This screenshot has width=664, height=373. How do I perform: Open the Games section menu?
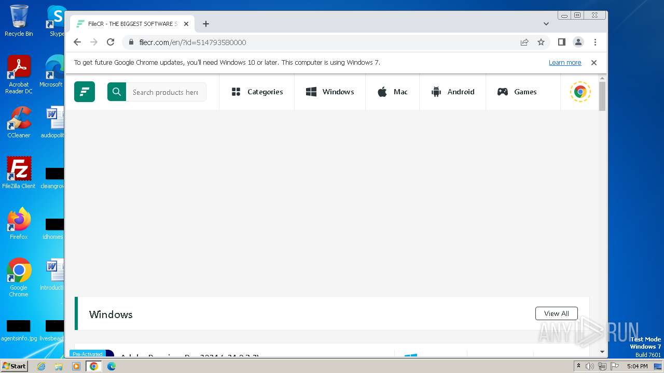point(517,92)
